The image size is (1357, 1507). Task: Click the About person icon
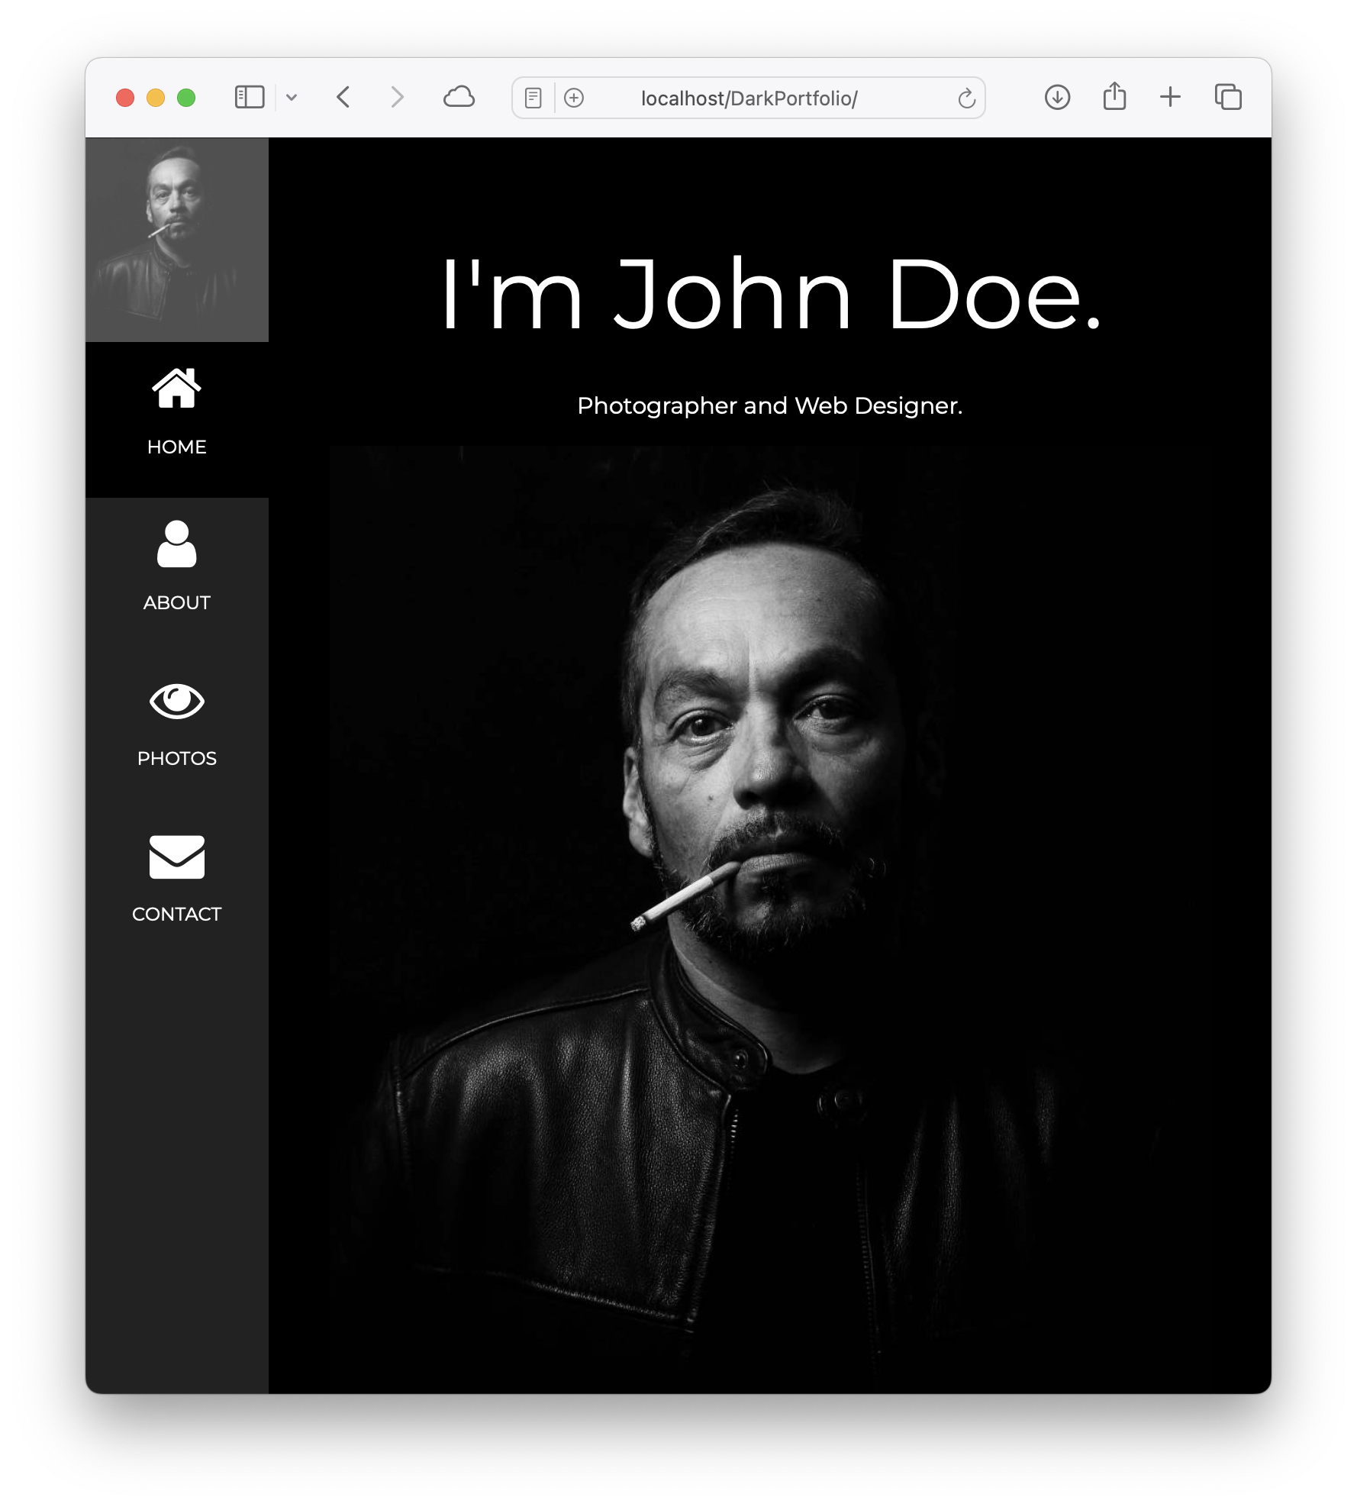pos(176,544)
